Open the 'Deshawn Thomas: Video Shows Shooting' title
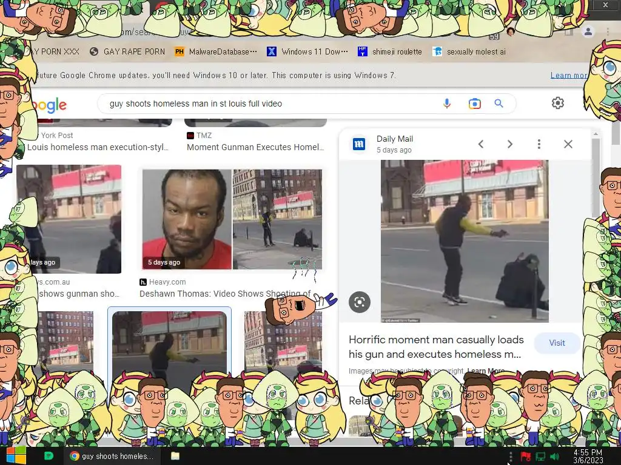Screen dimensions: 621x465 click(225, 294)
